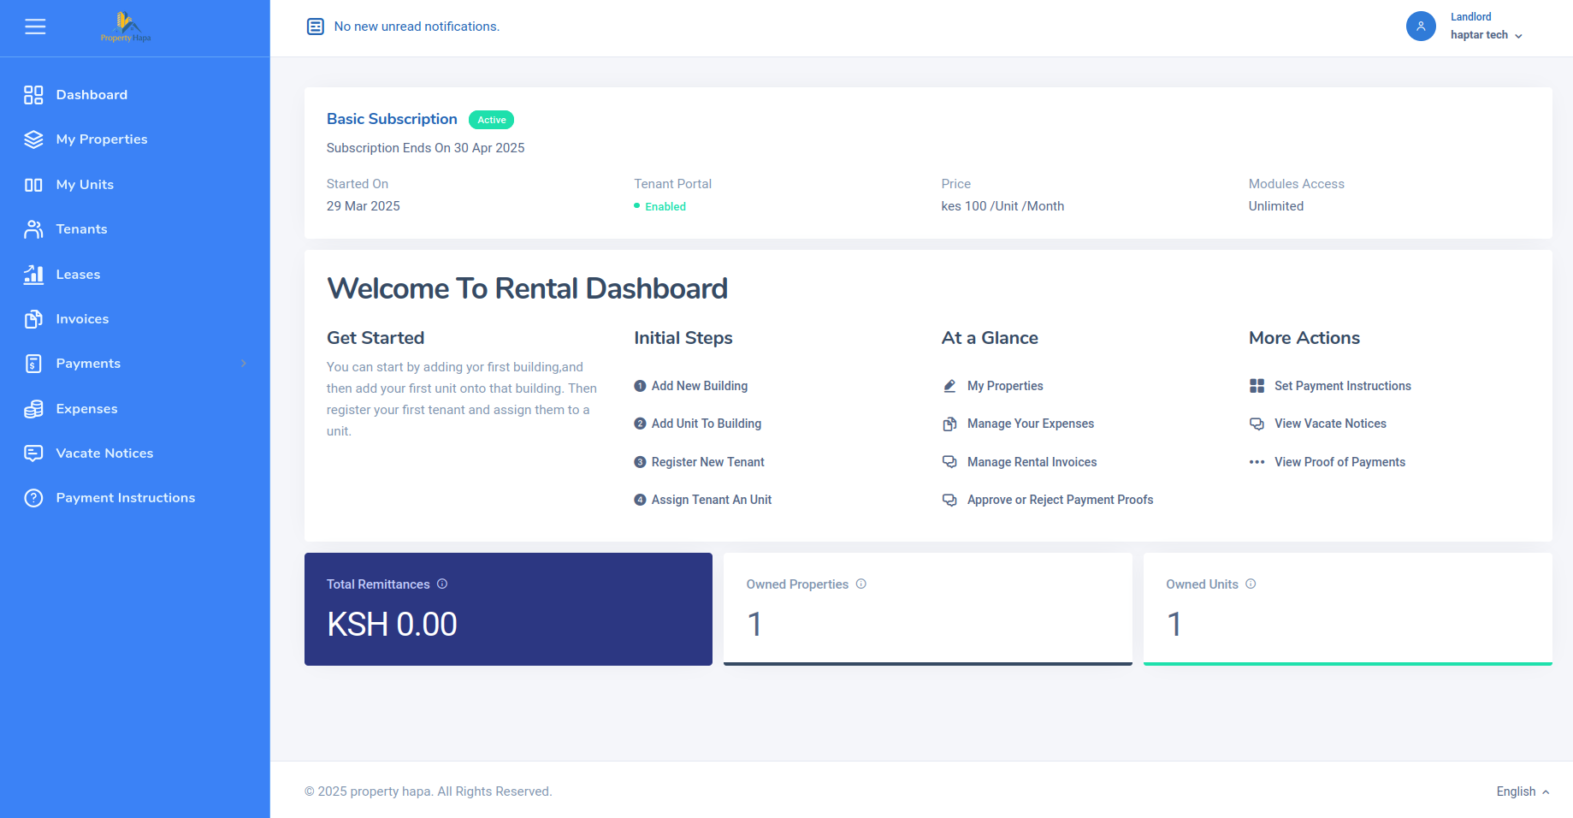This screenshot has height=818, width=1573.
Task: Click the Expenses coins icon
Action: pyautogui.click(x=33, y=409)
